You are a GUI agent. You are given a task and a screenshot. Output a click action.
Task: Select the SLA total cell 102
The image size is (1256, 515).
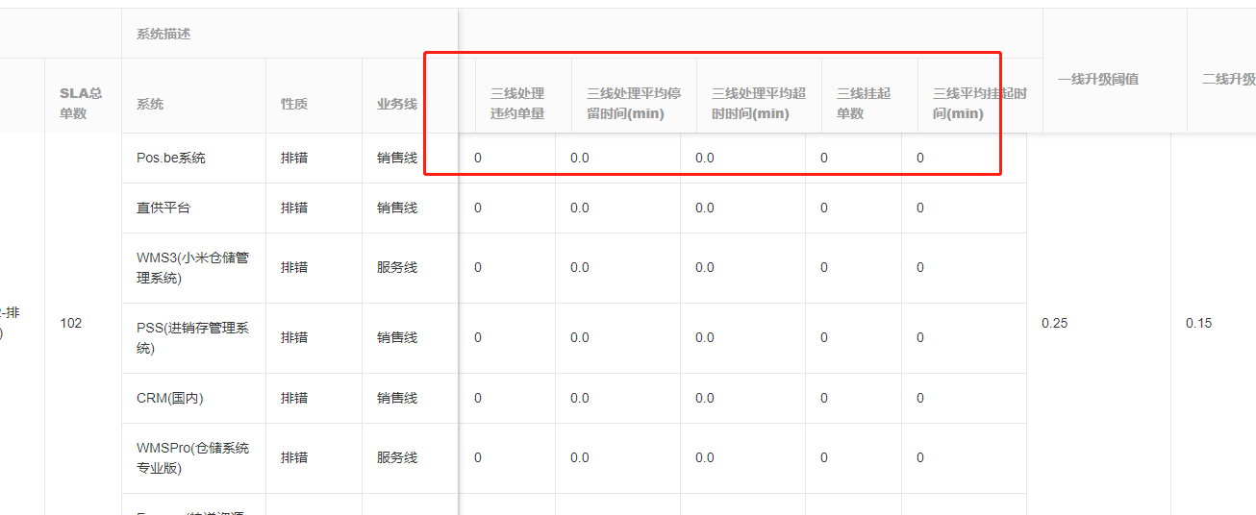click(71, 324)
